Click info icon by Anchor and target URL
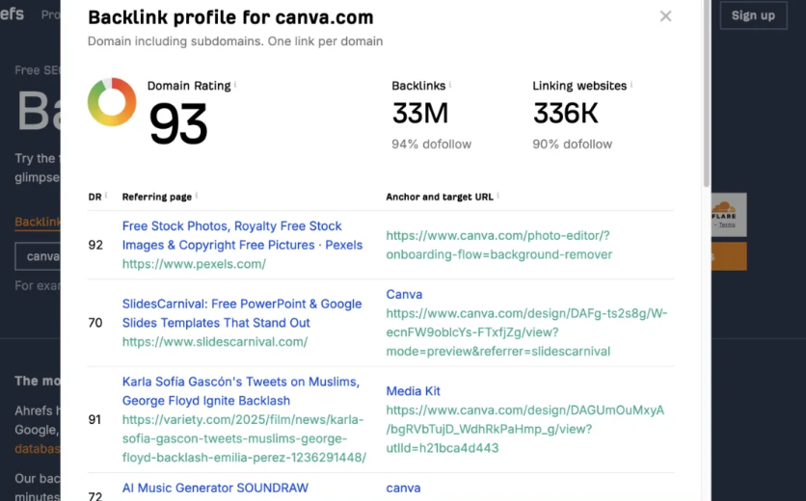Image resolution: width=806 pixels, height=501 pixels. click(498, 196)
